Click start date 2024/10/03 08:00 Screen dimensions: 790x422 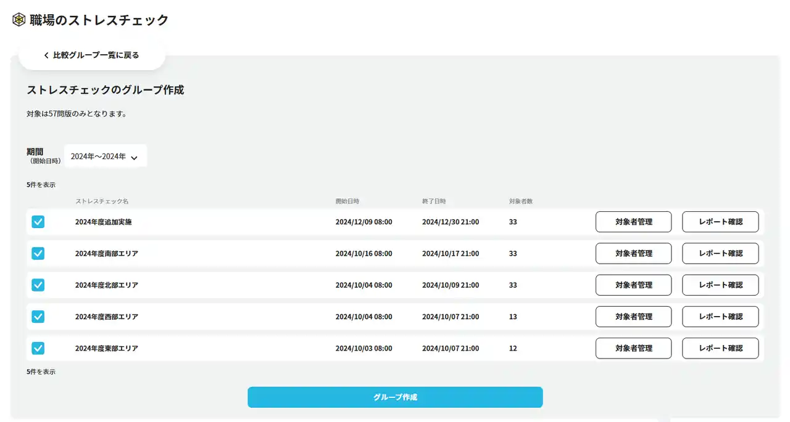tap(364, 348)
